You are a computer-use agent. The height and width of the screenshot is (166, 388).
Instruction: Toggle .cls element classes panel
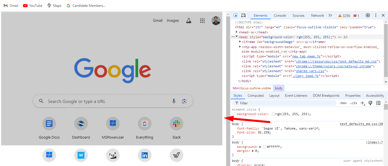click(x=353, y=103)
